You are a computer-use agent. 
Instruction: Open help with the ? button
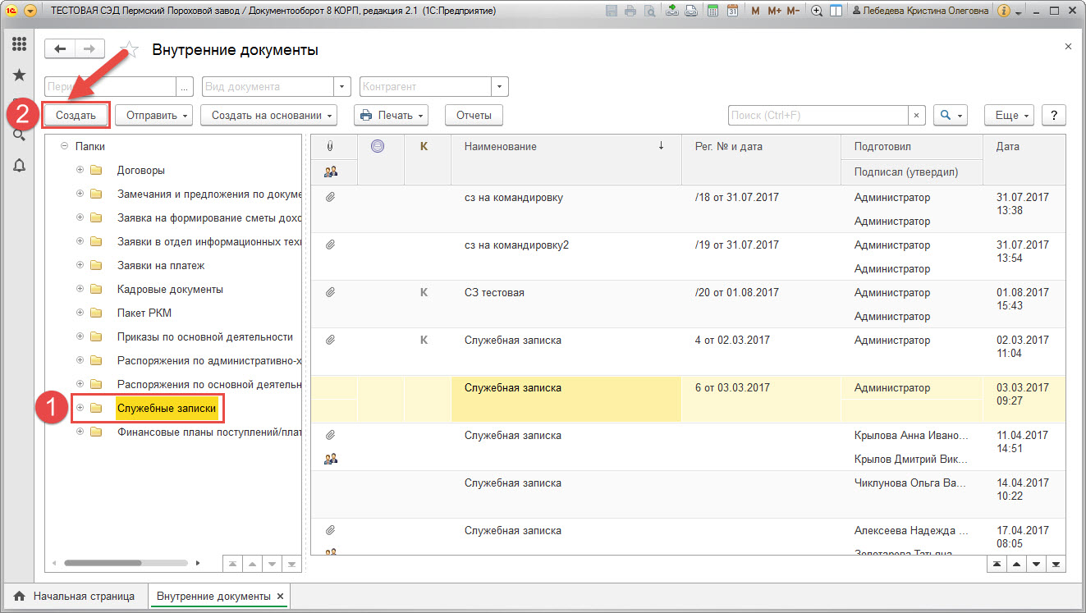(1053, 115)
